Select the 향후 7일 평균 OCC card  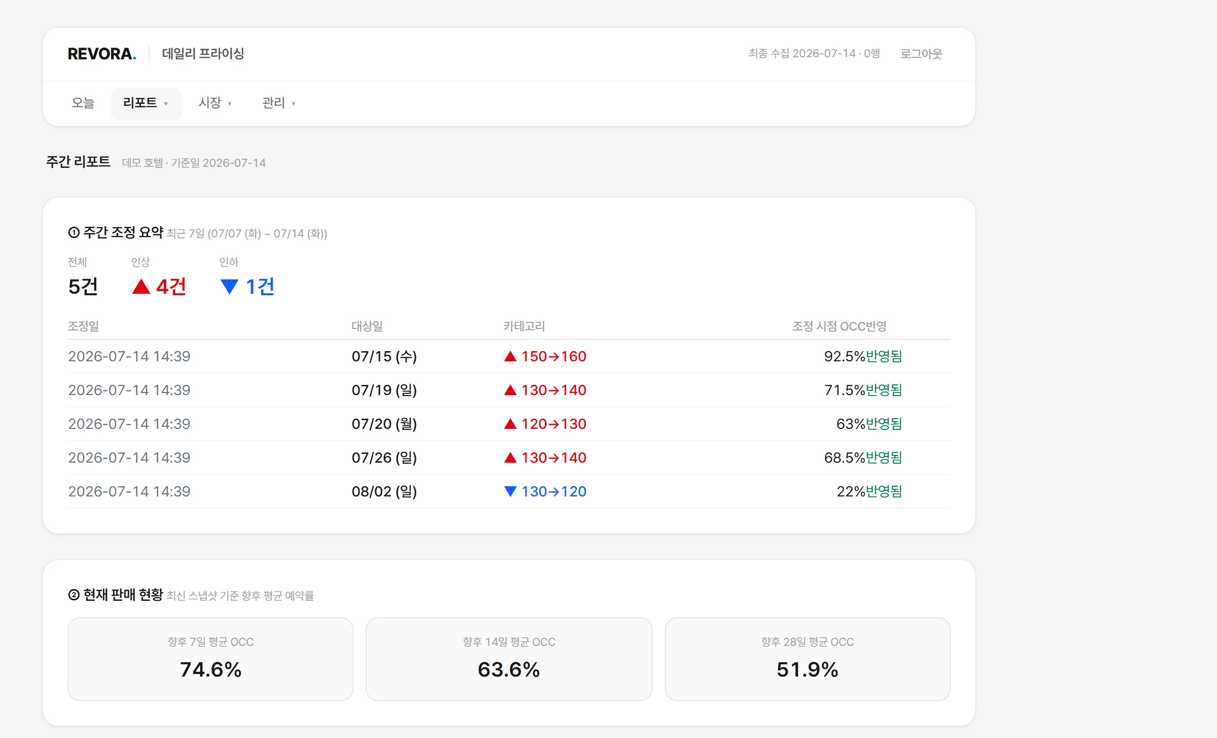211,659
